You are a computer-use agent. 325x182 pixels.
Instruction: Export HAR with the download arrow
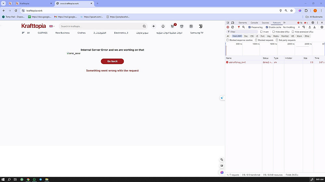point(314,27)
